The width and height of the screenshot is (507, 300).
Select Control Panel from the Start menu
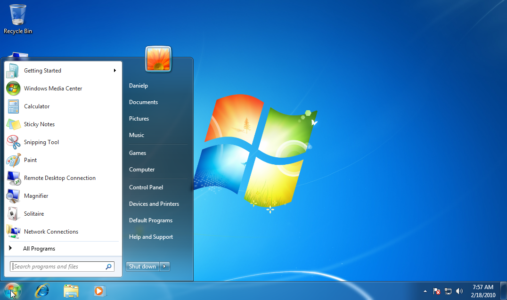coord(146,187)
